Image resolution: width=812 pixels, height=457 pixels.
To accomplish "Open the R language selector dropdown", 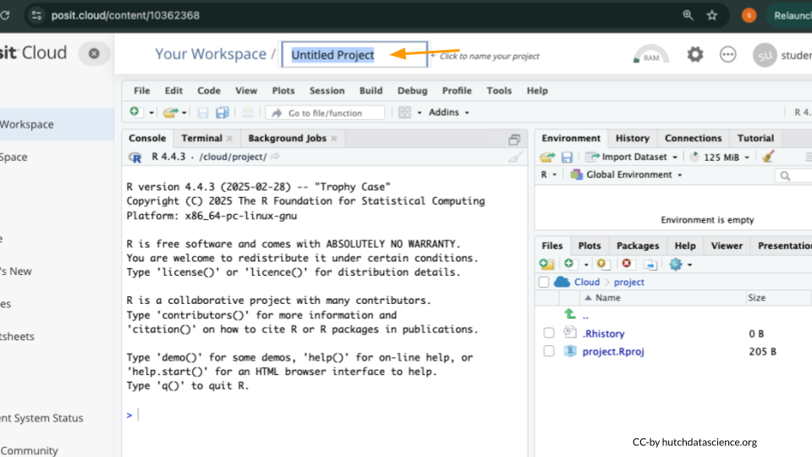I will click(548, 175).
